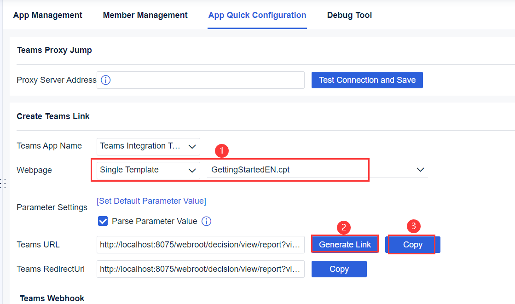Click into Teams RedirectUrl field

coord(201,269)
